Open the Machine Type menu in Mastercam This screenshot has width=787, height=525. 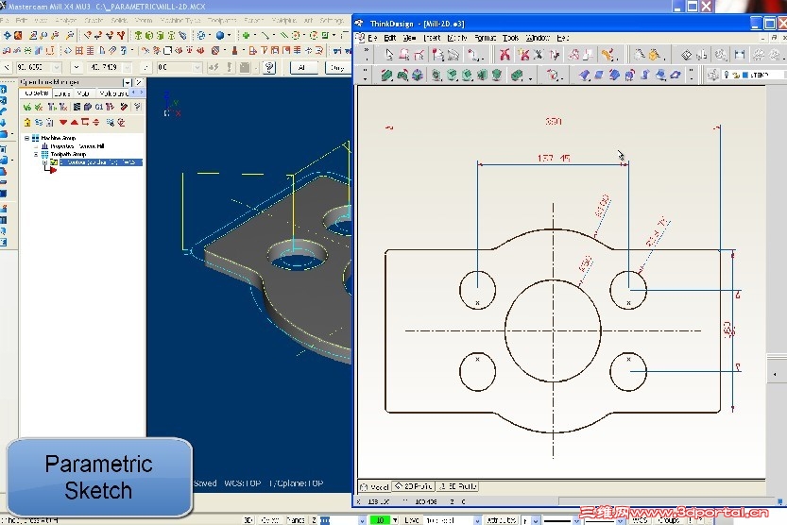pyautogui.click(x=180, y=21)
